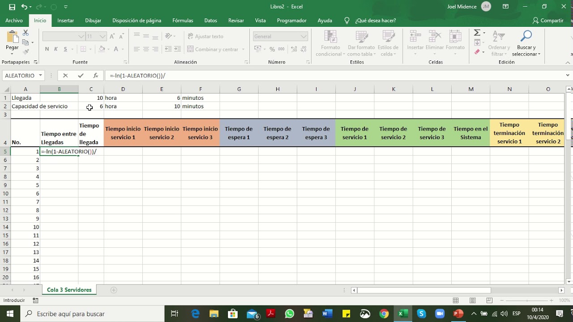Open the General number format dropdown
Image resolution: width=573 pixels, height=322 pixels.
(x=304, y=36)
